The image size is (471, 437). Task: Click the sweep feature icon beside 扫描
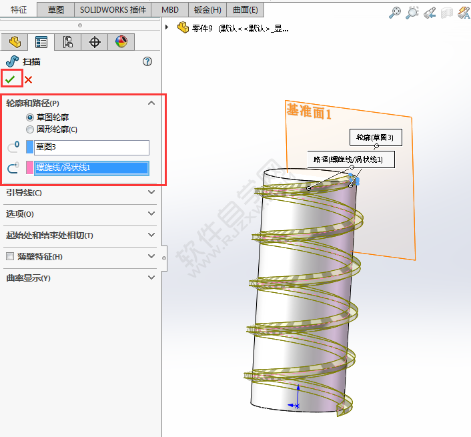click(12, 61)
